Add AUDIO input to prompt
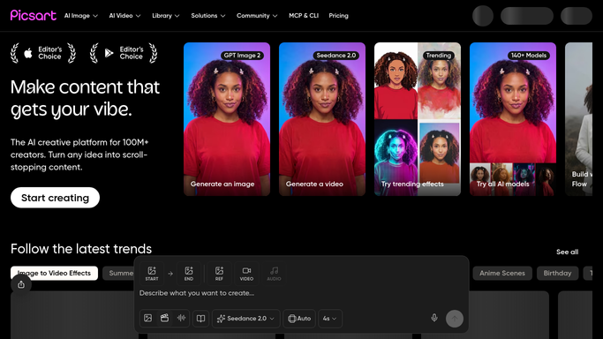The width and height of the screenshot is (603, 339). 274,274
